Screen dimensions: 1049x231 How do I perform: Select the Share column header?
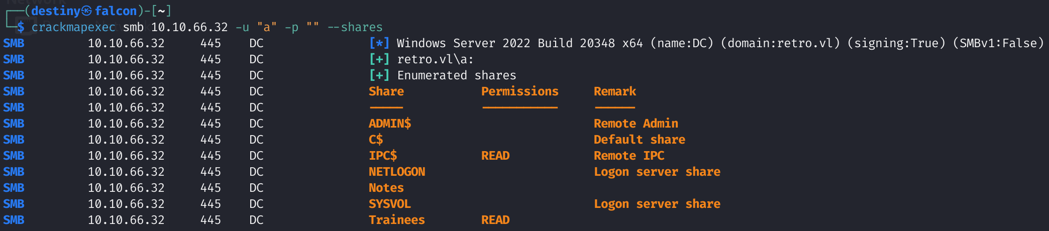tap(386, 91)
